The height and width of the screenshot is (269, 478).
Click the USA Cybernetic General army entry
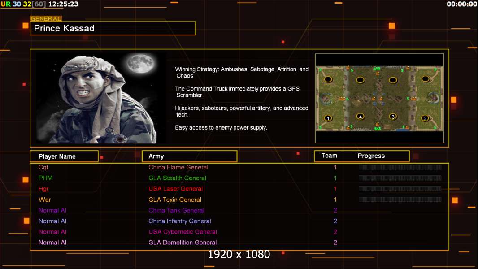point(183,231)
